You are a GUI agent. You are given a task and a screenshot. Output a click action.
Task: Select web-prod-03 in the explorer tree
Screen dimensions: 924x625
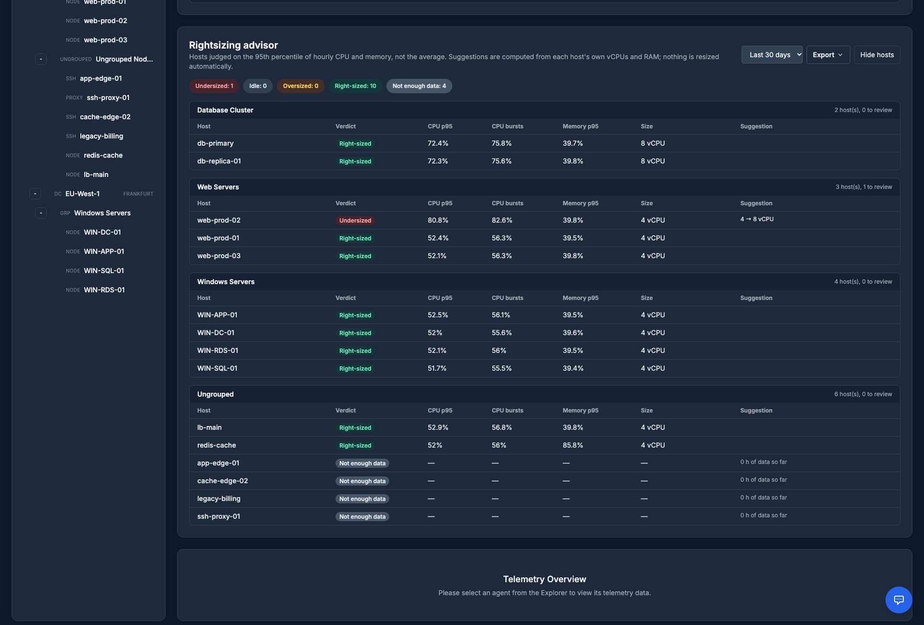pyautogui.click(x=105, y=40)
